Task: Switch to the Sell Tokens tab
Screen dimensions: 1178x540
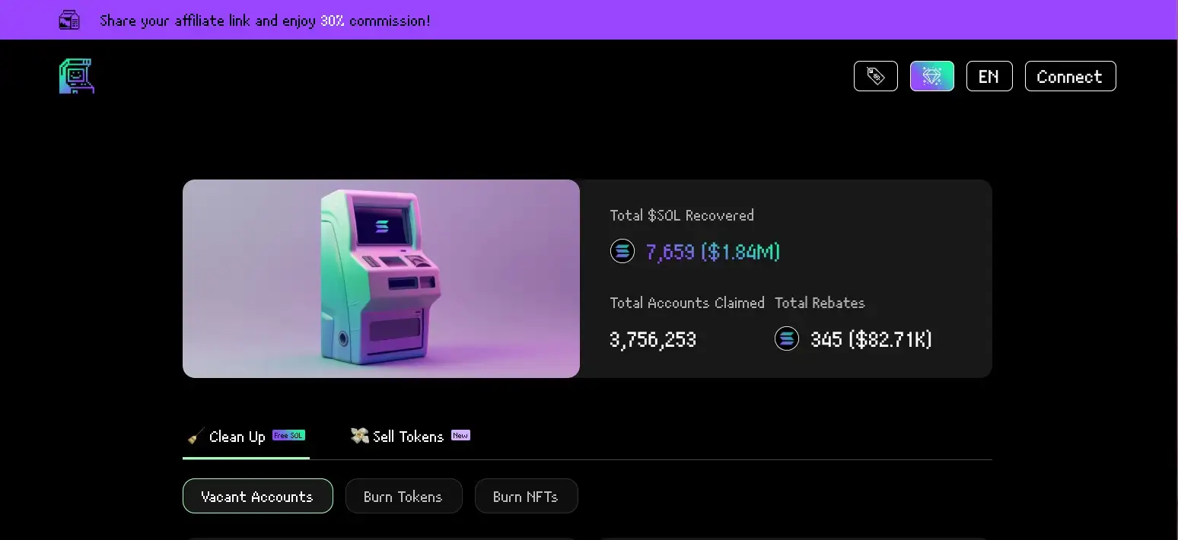Action: pos(408,437)
